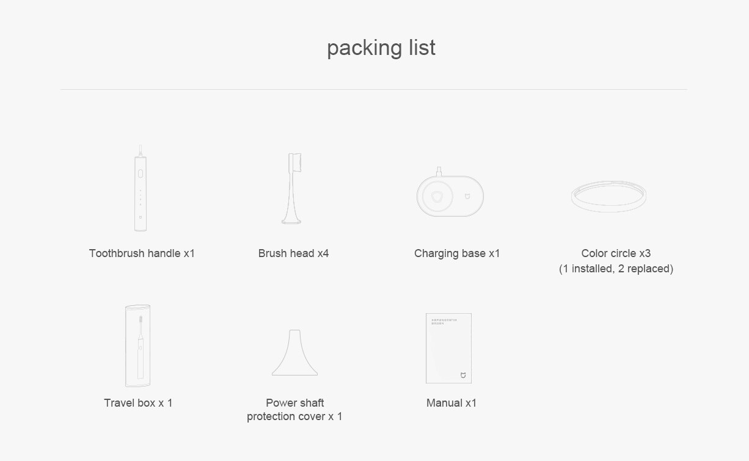Image resolution: width=749 pixels, height=461 pixels.
Task: Click the Manual x1 caption
Action: pos(451,403)
